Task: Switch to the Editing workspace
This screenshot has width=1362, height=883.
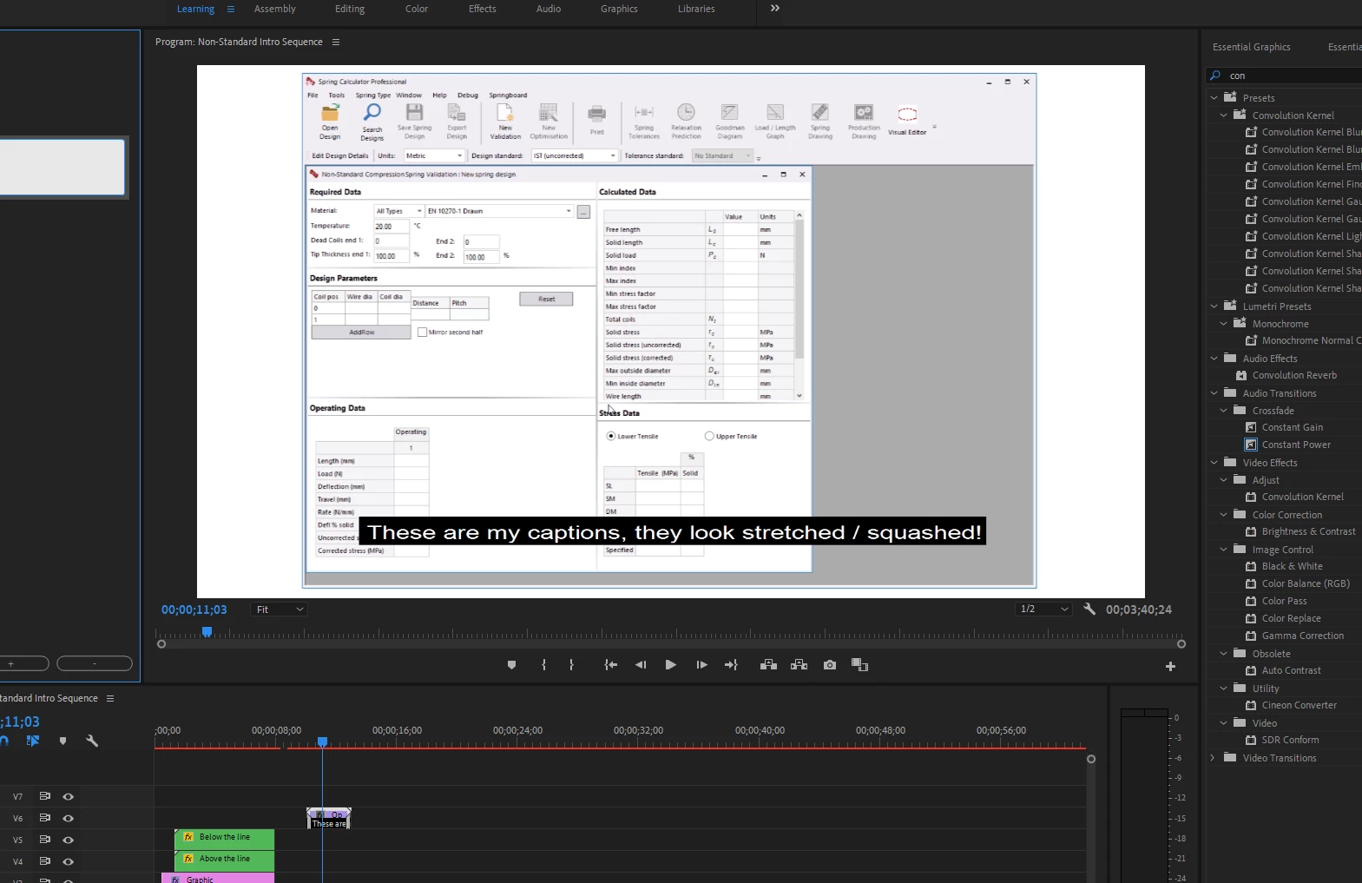Action: pos(350,9)
